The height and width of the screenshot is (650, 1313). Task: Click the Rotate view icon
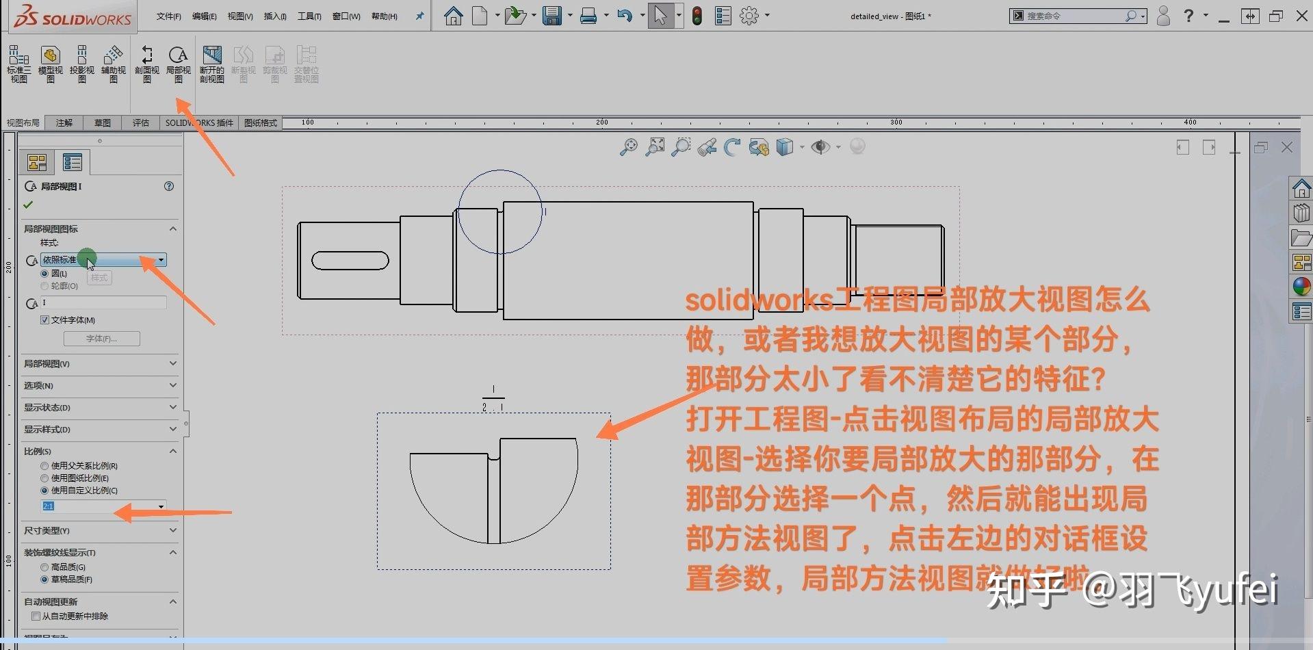732,146
